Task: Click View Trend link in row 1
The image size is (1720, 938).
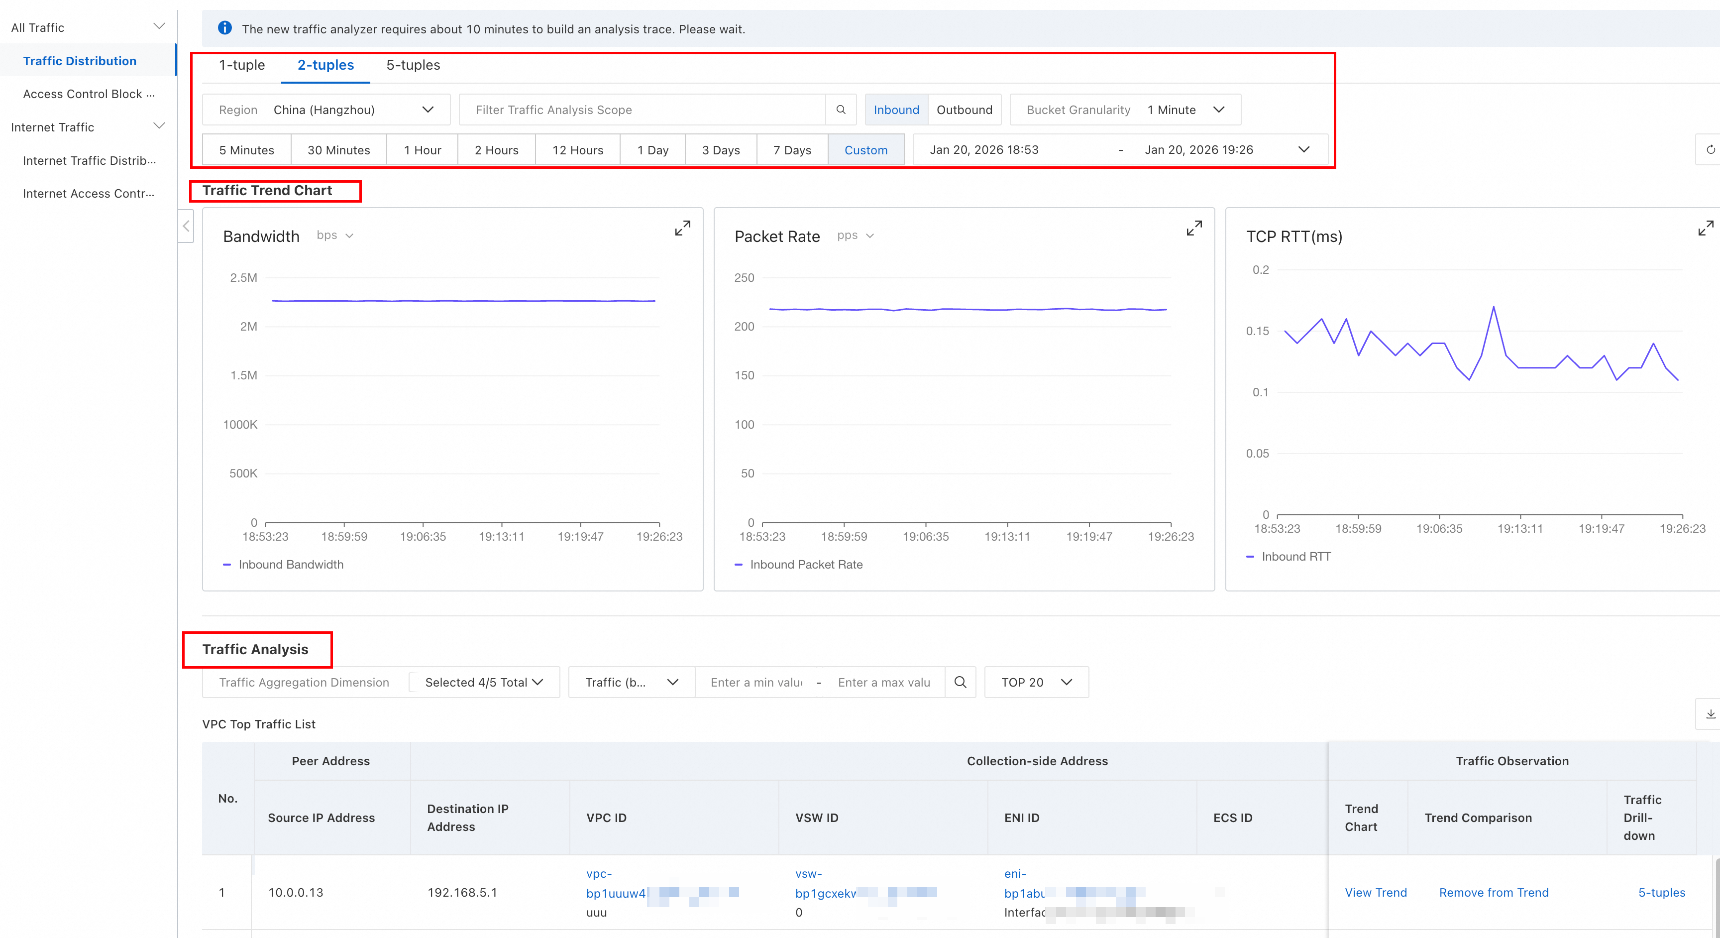Action: 1375,893
